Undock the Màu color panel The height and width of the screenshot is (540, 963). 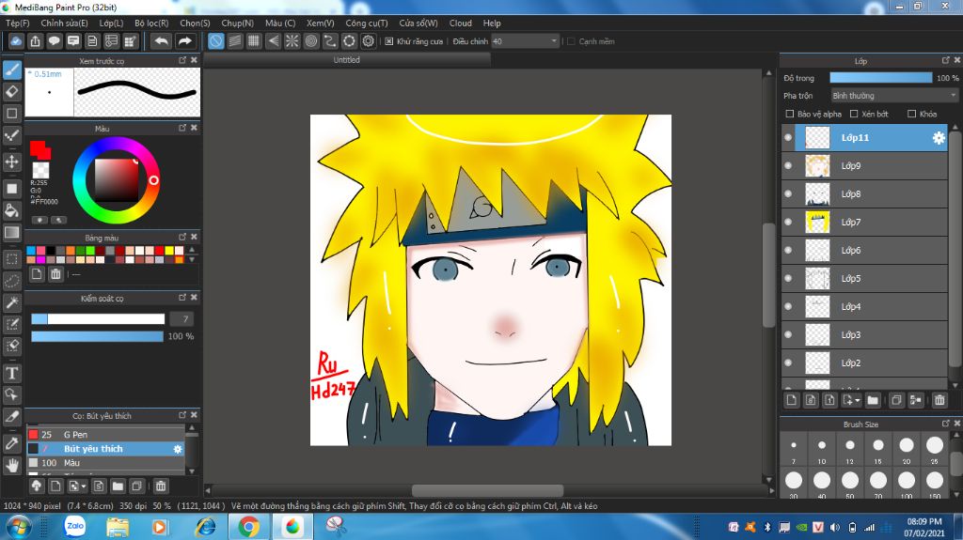[x=182, y=128]
